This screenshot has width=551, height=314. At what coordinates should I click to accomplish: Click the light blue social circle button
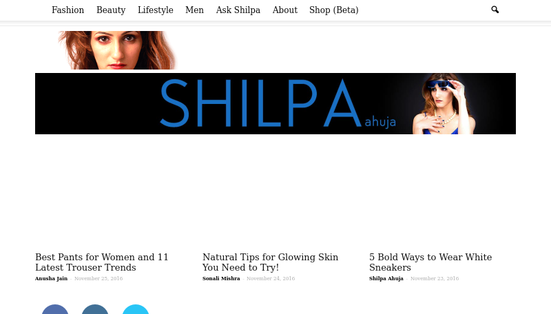coord(136,309)
